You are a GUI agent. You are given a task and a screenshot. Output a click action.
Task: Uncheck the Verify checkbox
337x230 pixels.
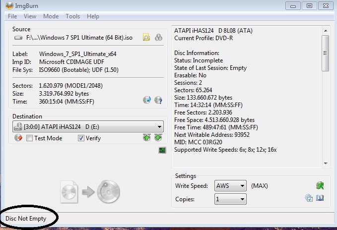pos(81,138)
